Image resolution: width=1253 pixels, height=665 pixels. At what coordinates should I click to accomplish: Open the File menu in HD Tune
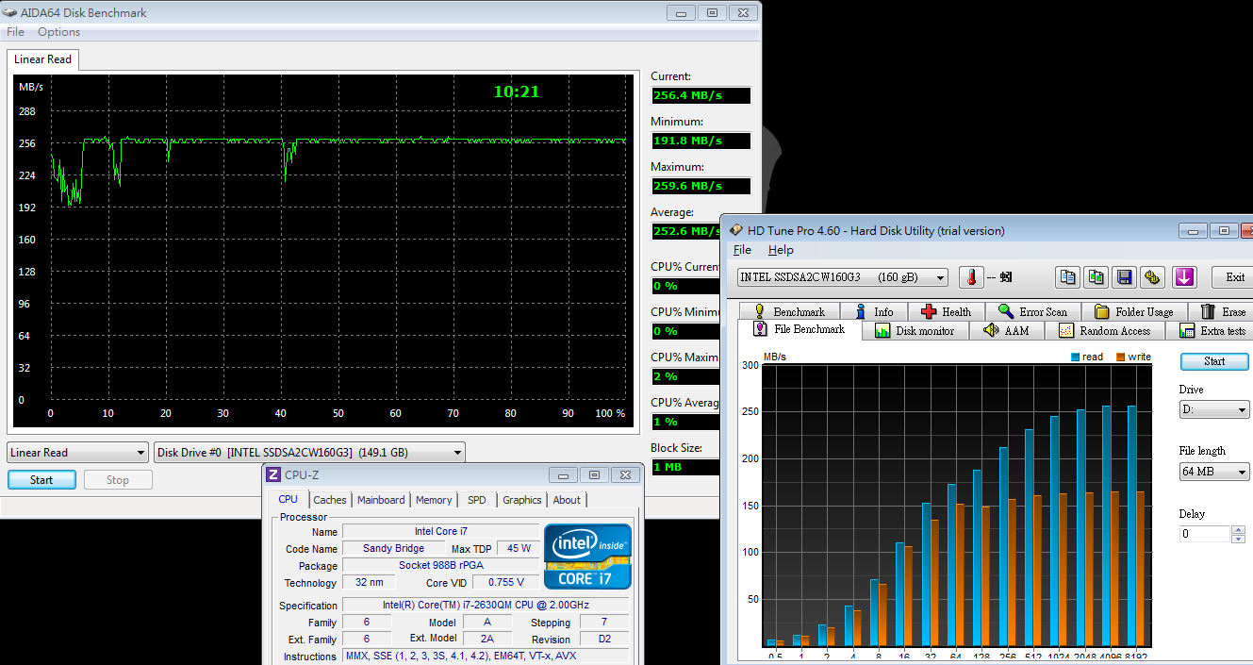click(742, 250)
